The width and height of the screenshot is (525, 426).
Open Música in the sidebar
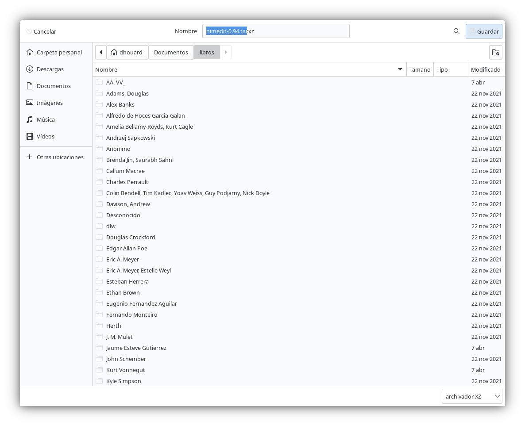pos(46,119)
